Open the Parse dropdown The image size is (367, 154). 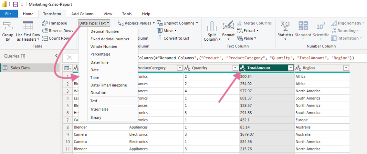coord(247,38)
